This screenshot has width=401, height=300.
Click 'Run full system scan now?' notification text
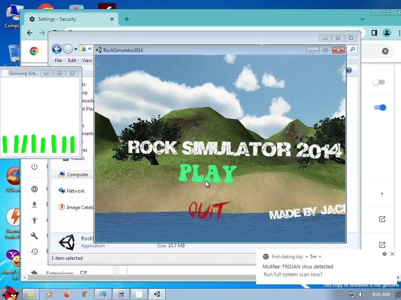(293, 275)
